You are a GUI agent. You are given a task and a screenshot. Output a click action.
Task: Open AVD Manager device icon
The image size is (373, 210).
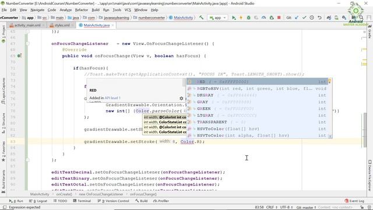336,17
